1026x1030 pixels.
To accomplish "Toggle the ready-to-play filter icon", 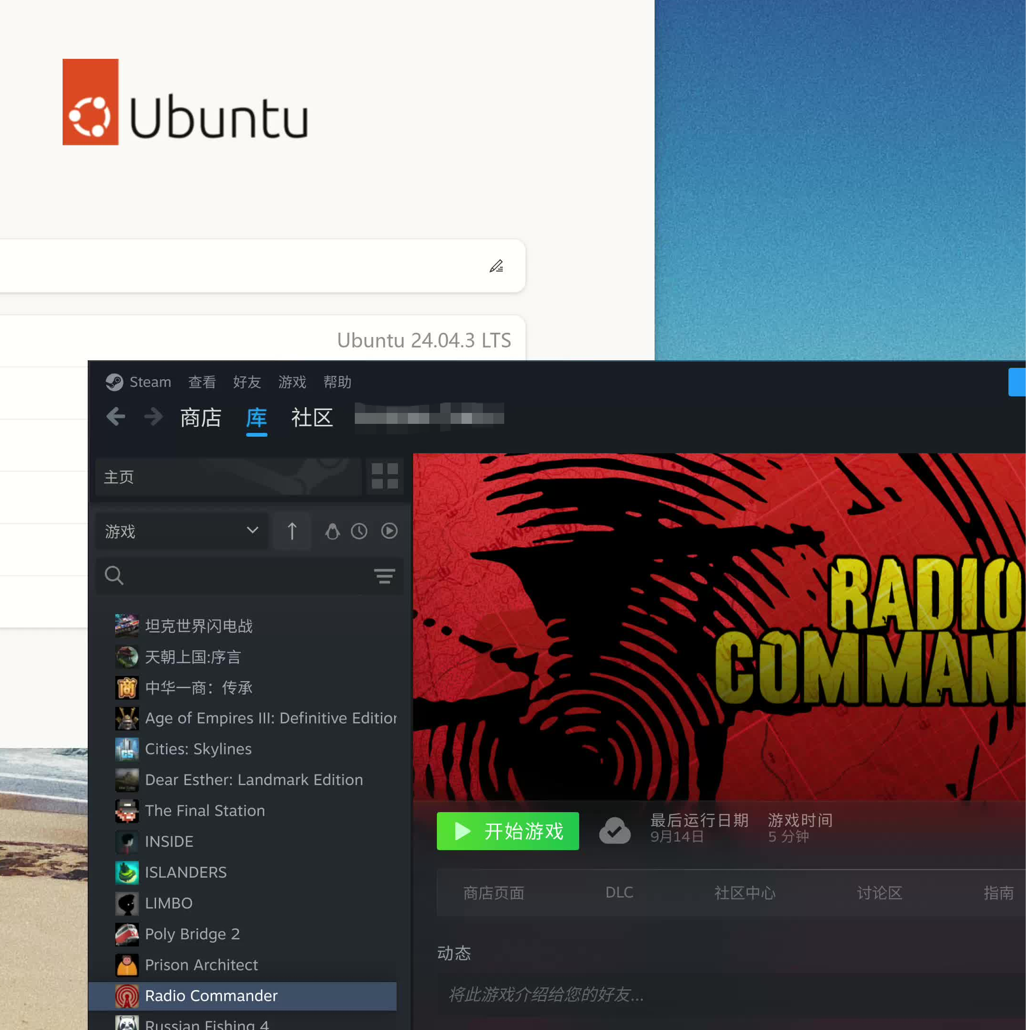I will 389,531.
